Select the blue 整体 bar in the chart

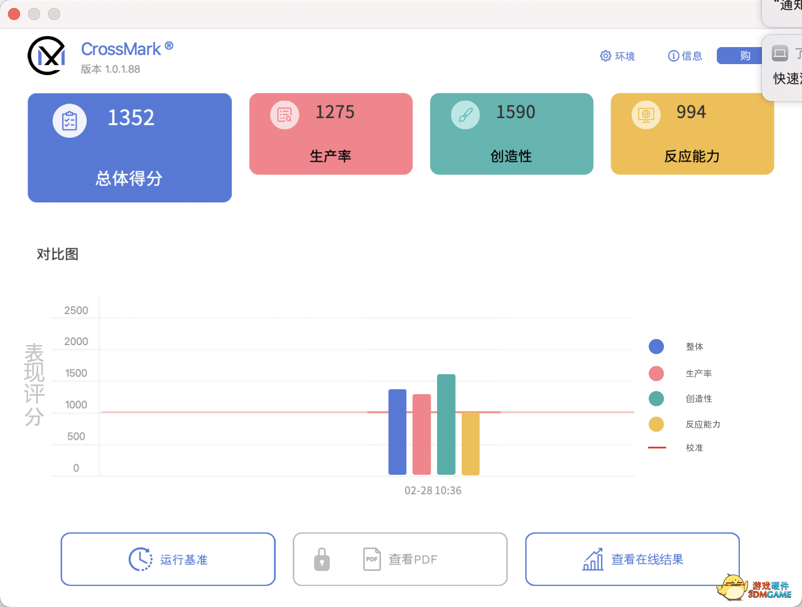[x=396, y=431]
